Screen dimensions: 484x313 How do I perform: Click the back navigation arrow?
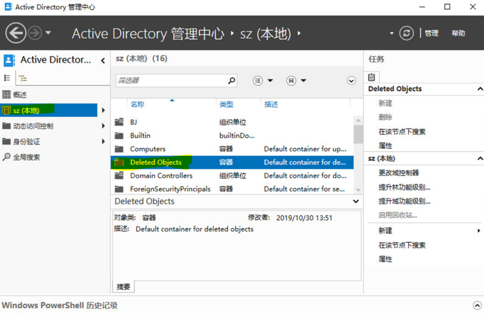(x=15, y=33)
